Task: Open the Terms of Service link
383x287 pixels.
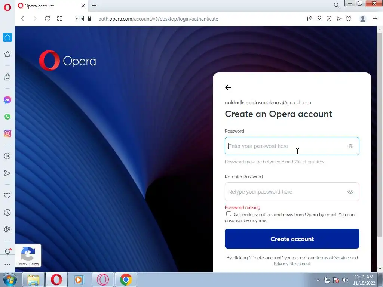Action: (x=332, y=258)
